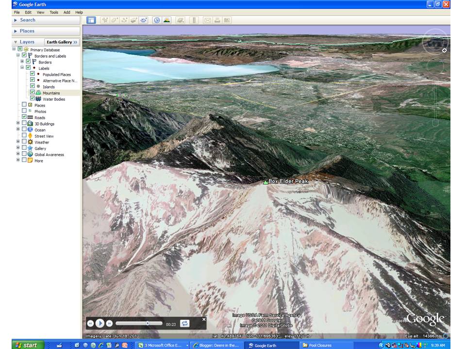Click the Gallery layer star icon
This screenshot has width=466, height=349.
(x=30, y=148)
